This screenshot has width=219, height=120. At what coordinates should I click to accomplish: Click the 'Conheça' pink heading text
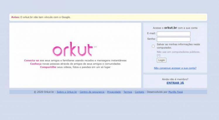[36, 64]
